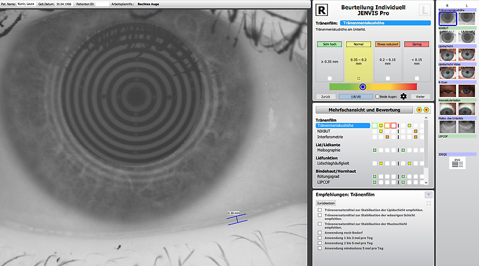Select the right eye R icon
The height and width of the screenshot is (266, 479).
[x=323, y=11]
